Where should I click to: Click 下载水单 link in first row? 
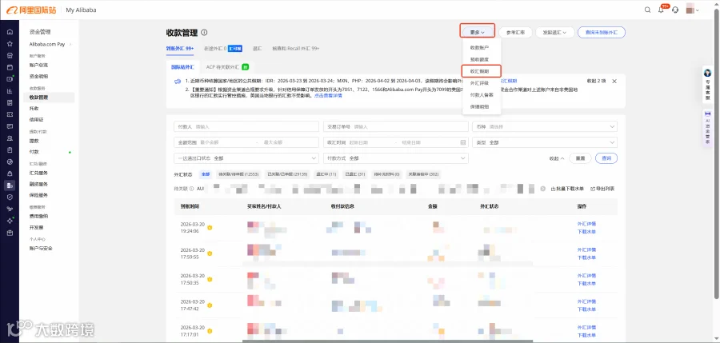pyautogui.click(x=586, y=232)
